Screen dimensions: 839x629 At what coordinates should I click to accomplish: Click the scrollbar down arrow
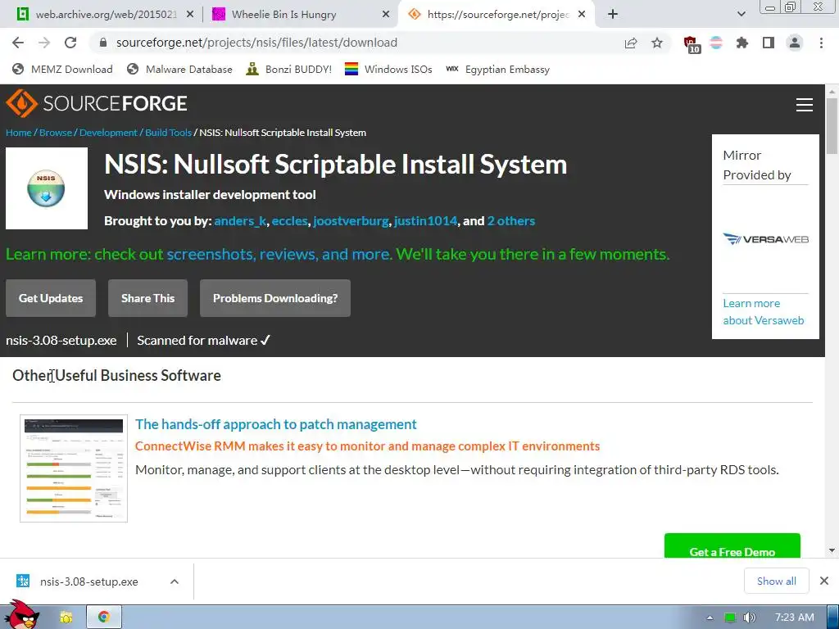(832, 550)
